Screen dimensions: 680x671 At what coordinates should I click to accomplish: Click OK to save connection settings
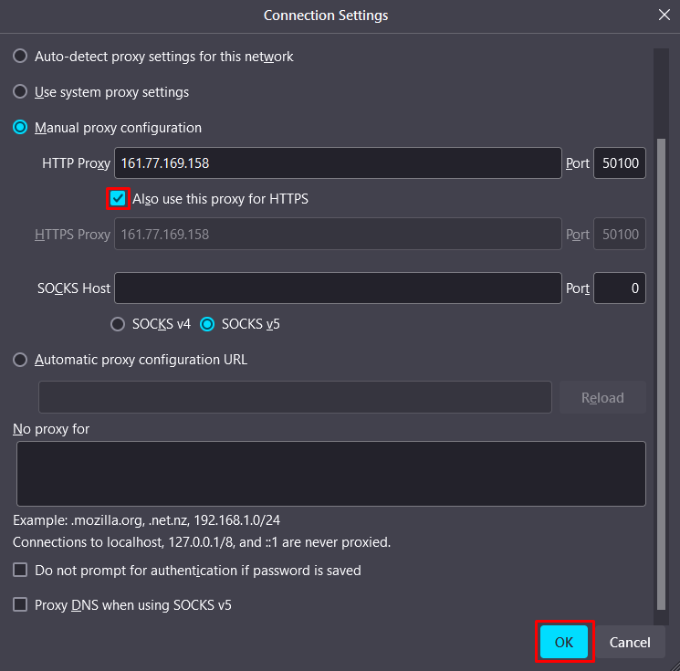(564, 642)
